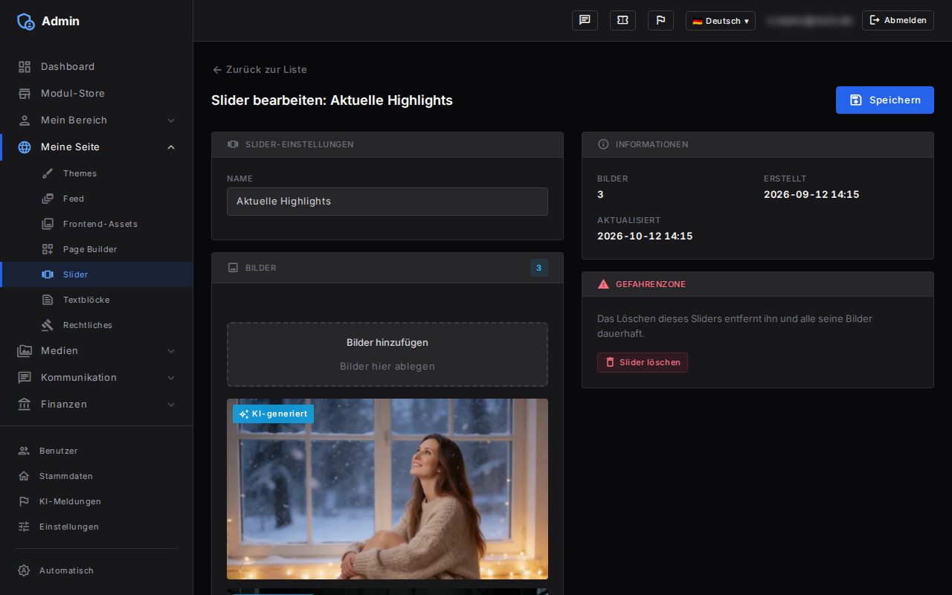Click the Page Builder widgets icon

coord(48,249)
